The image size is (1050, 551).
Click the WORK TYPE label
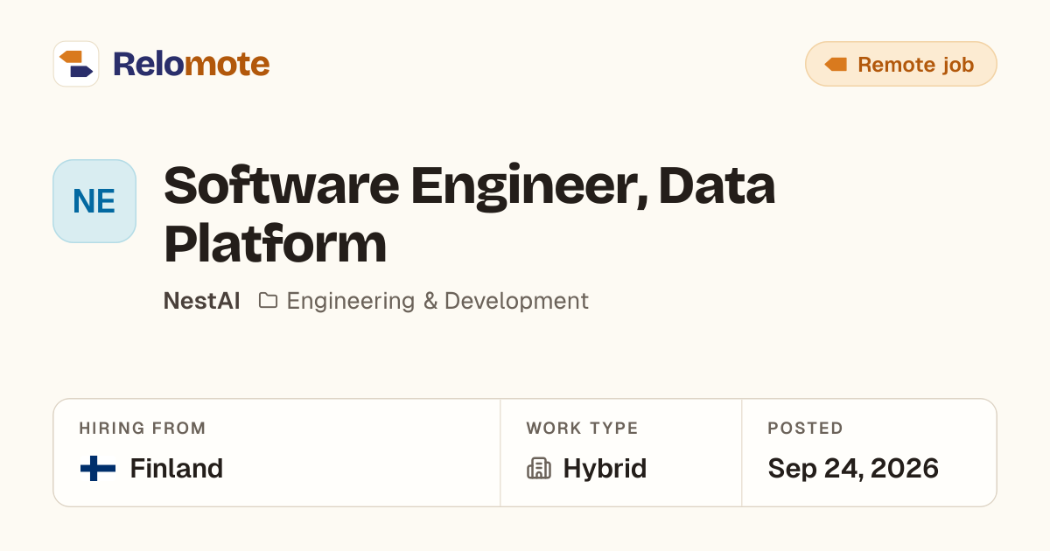(x=582, y=429)
